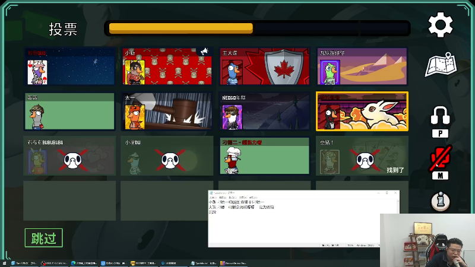This screenshot has width=475, height=267.
Task: Open the settings gear icon
Action: 441,25
